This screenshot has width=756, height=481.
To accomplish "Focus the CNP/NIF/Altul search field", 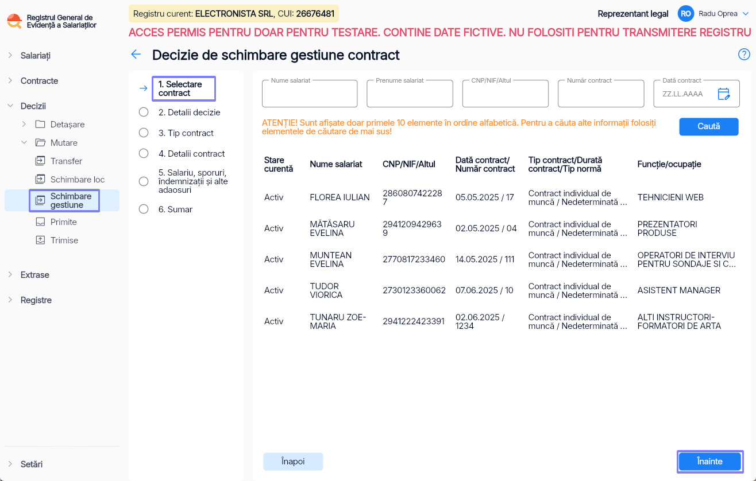I will pos(506,94).
